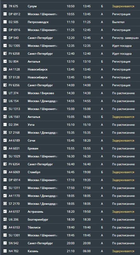Click the Вылетел status for D2 505

pos(118,22)
